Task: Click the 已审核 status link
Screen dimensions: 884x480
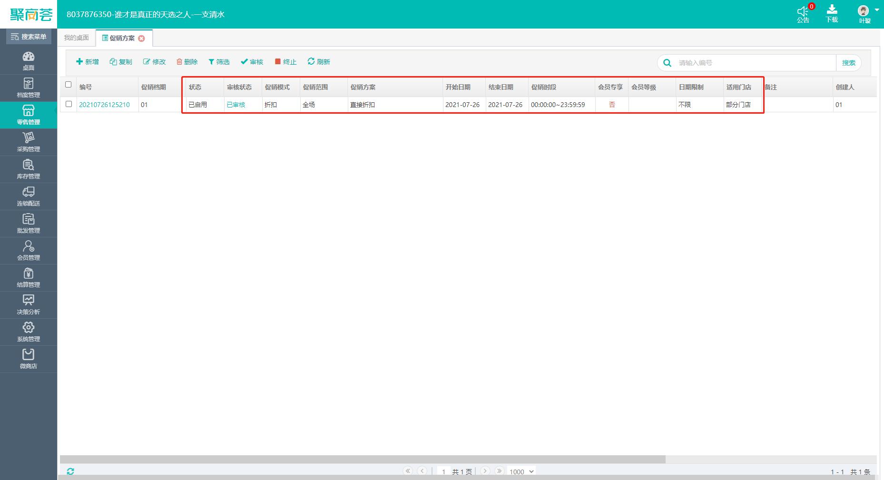Action: coord(236,105)
